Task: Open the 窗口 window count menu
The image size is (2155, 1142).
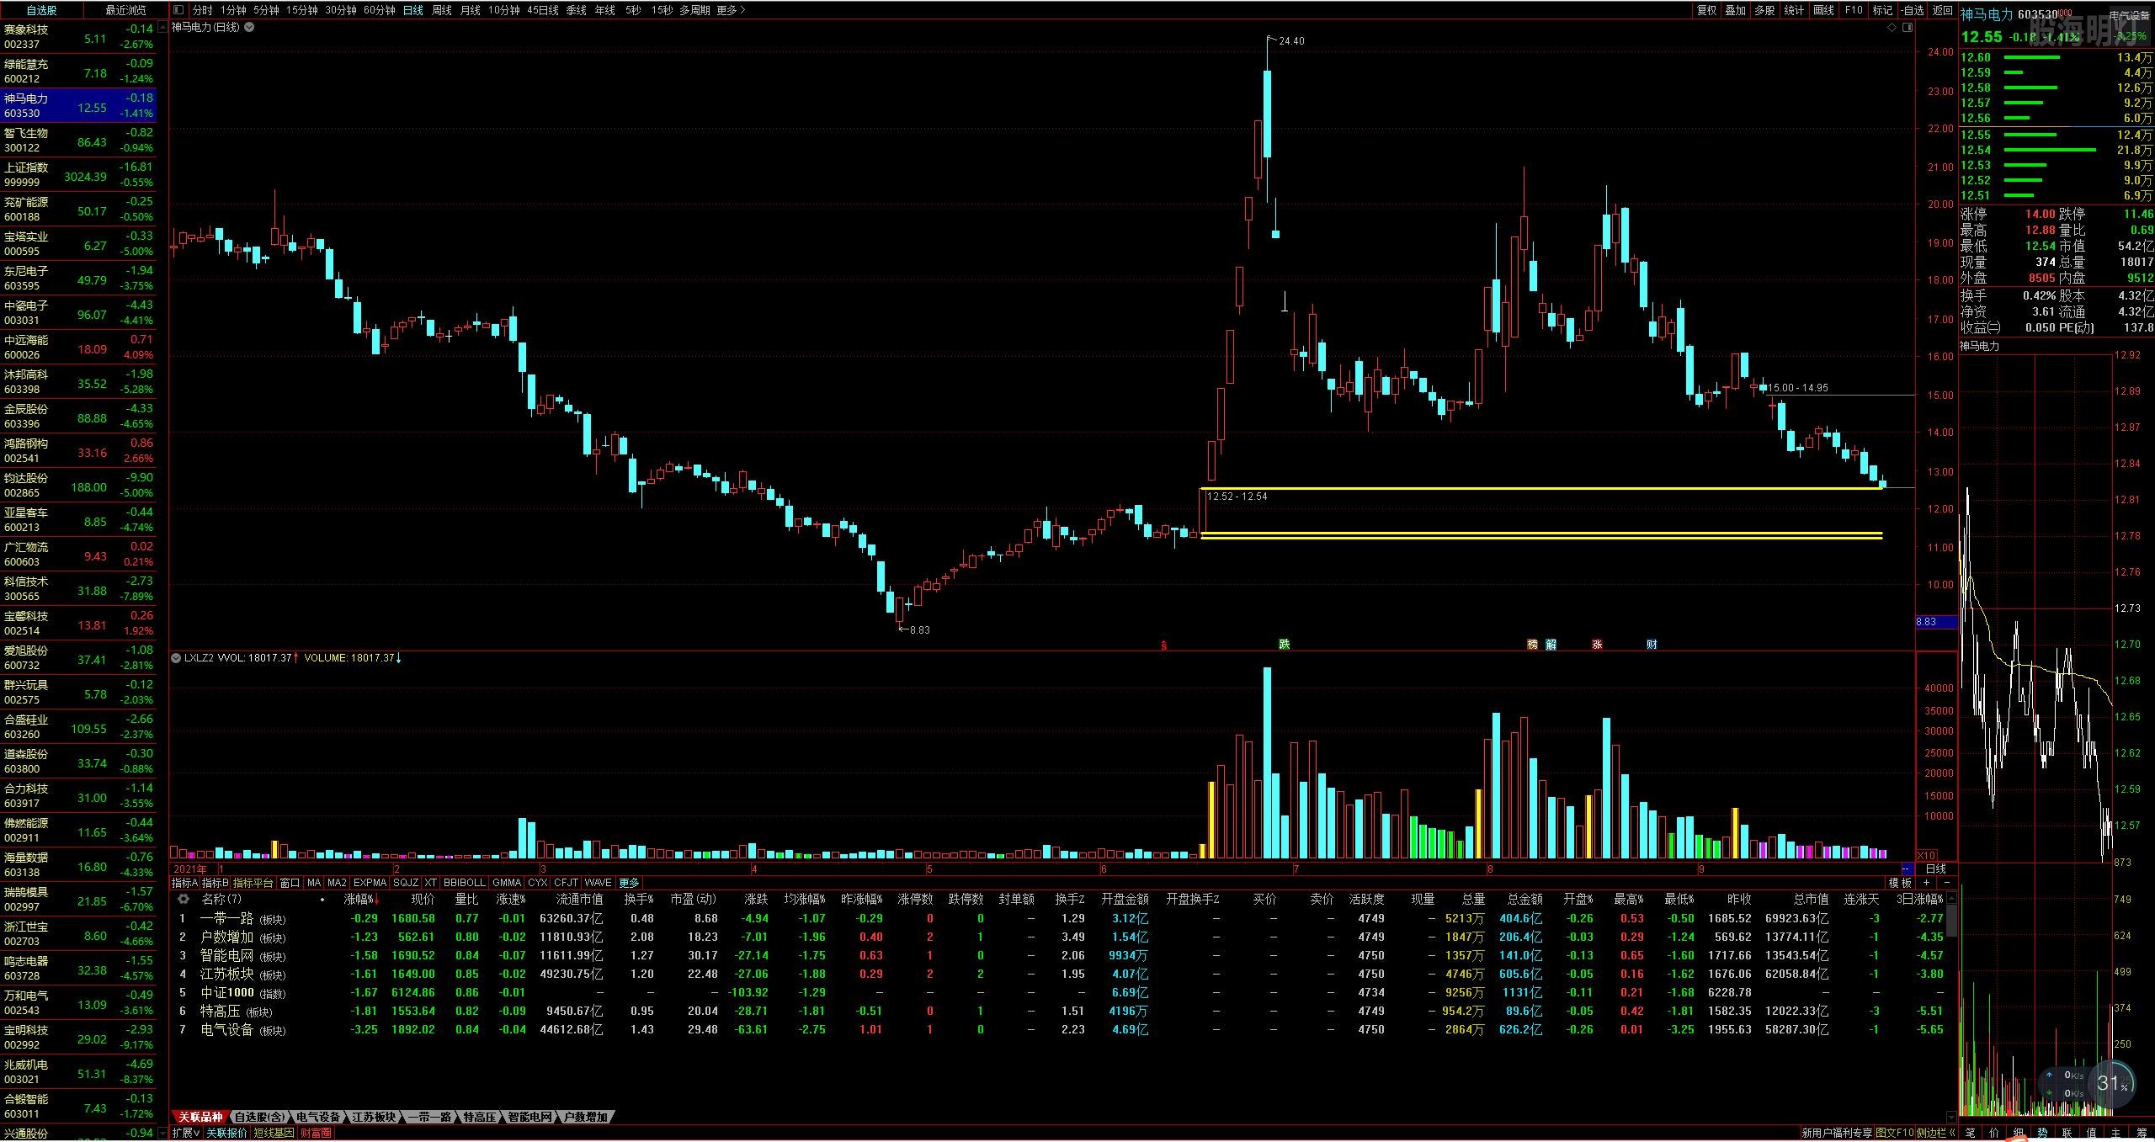Action: (290, 883)
